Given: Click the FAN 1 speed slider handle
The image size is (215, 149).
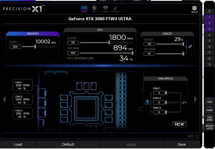Looking at the screenshot, I should (x=166, y=93).
